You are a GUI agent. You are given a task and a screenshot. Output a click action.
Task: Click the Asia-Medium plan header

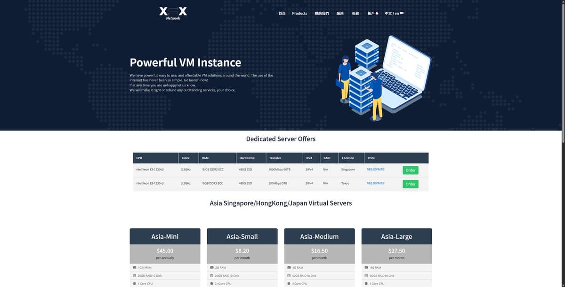319,236
